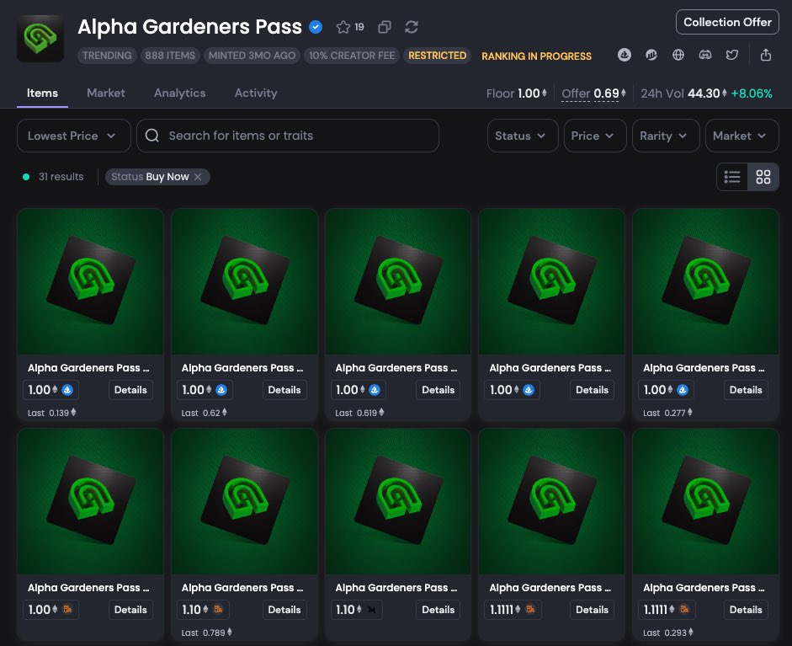Viewport: 792px width, 646px height.
Task: Open the Status filter dropdown
Action: pos(522,136)
